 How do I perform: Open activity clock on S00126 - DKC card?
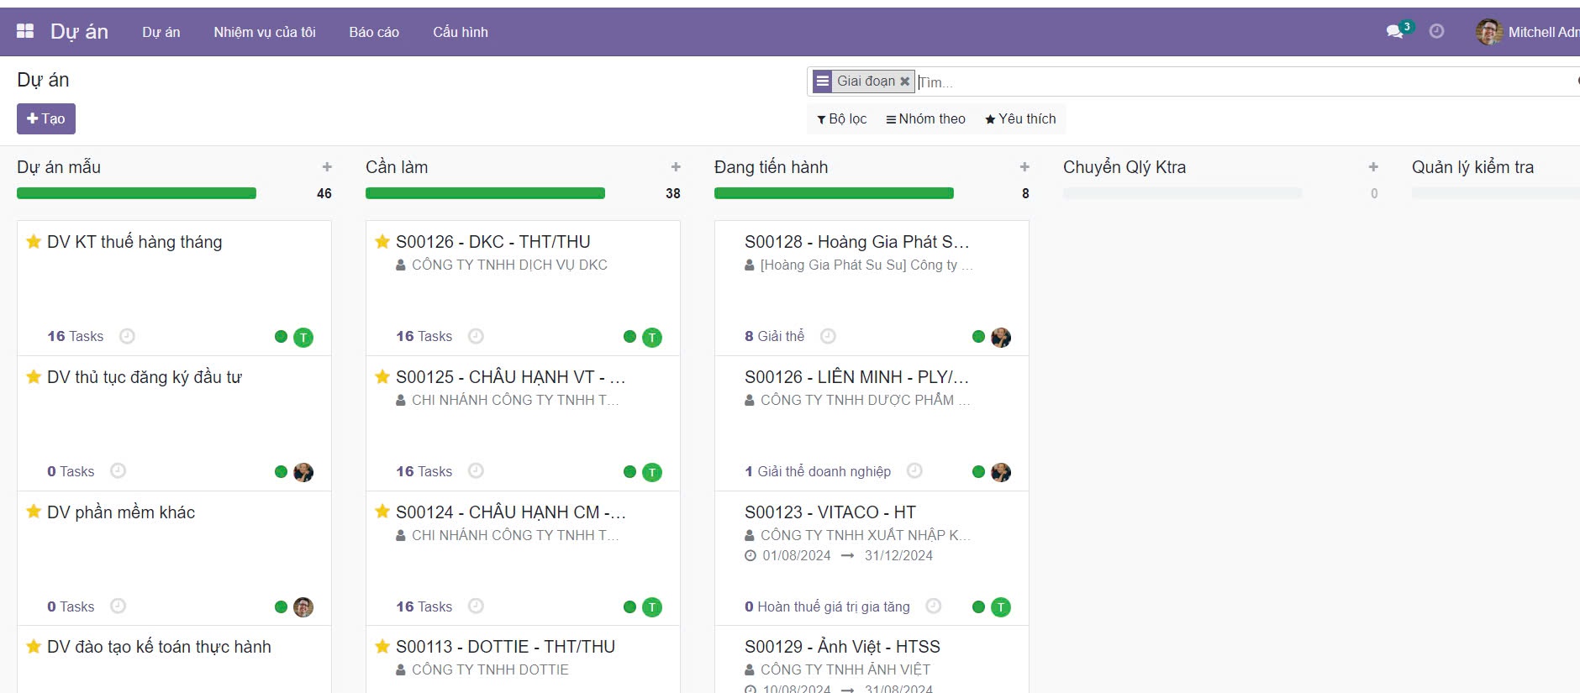click(x=476, y=336)
